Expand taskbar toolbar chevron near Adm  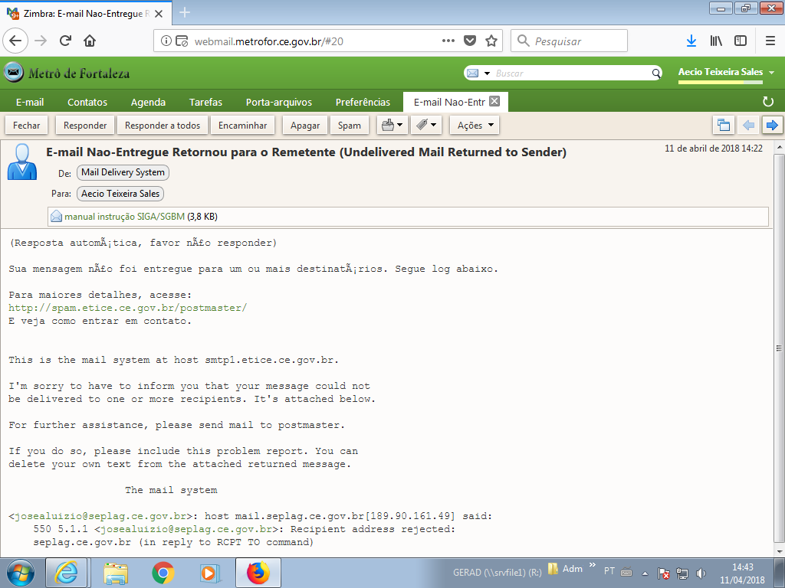pyautogui.click(x=593, y=566)
